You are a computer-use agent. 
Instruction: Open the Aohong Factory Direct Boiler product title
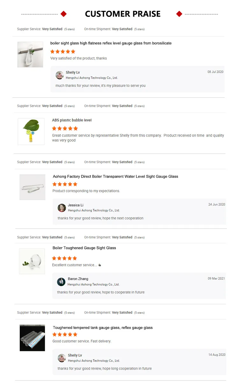[115, 176]
